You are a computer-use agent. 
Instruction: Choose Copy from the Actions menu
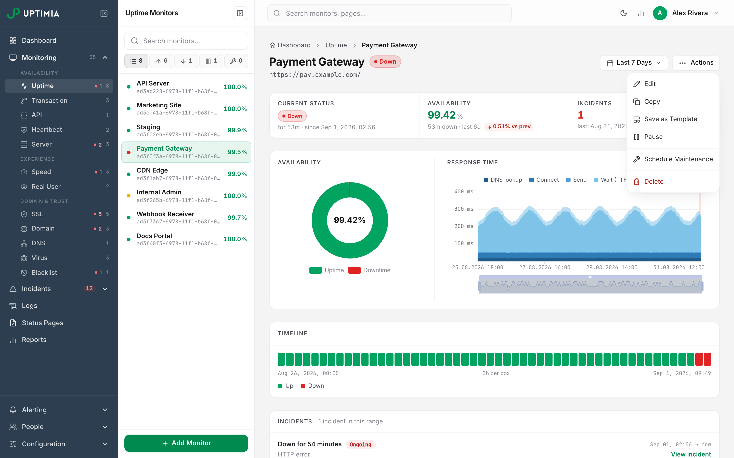point(673,102)
